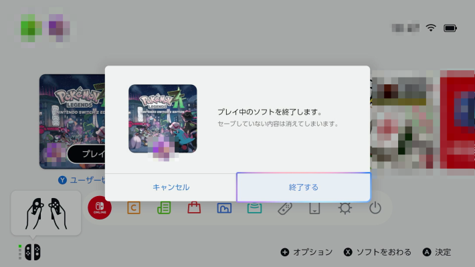Select the Sleep Mode power icon

coord(375,208)
